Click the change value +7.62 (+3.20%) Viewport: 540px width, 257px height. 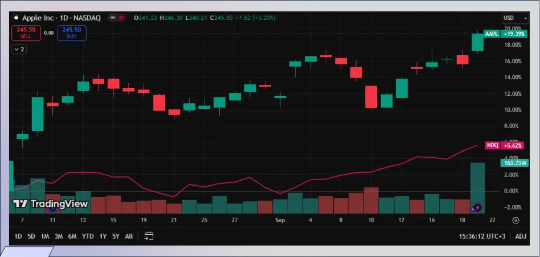pyautogui.click(x=256, y=18)
